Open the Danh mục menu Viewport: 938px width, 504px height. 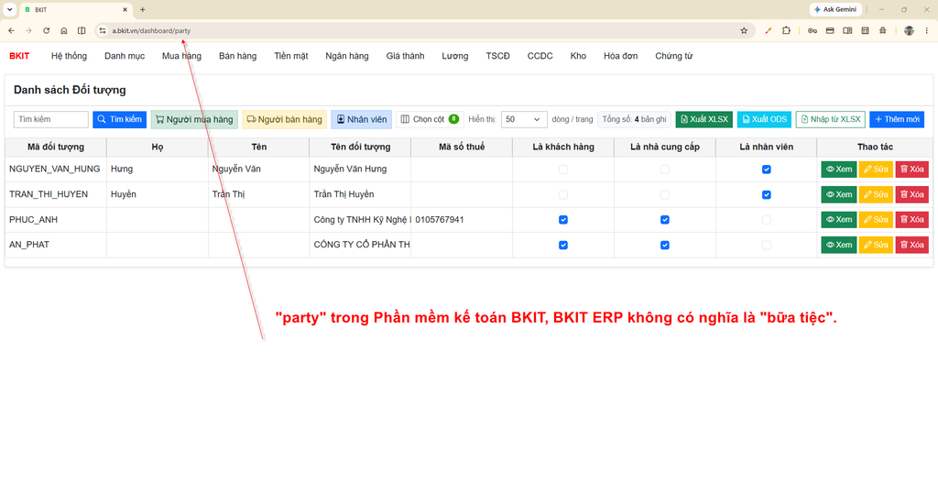point(125,56)
